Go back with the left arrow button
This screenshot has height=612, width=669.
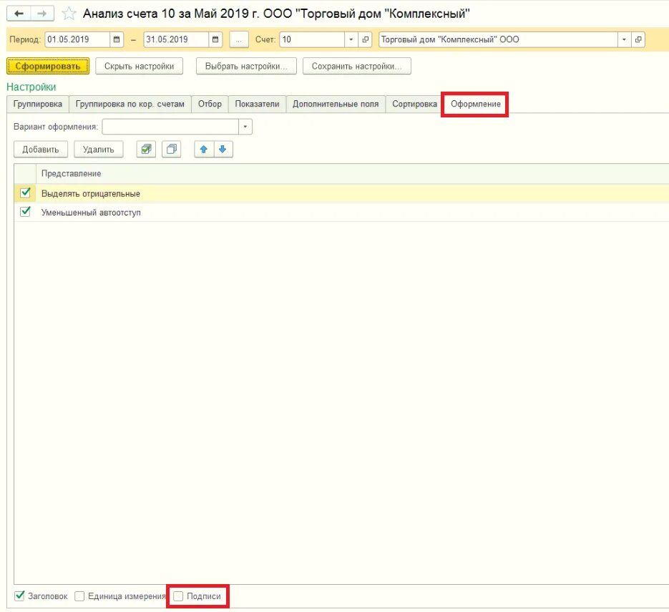(19, 14)
